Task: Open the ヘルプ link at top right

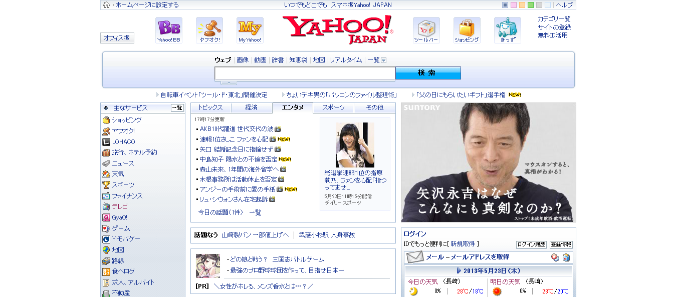Action: pyautogui.click(x=565, y=5)
